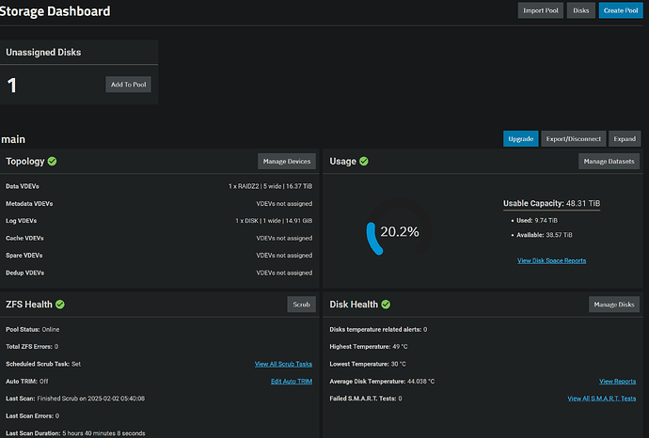Open the Disks page button
This screenshot has width=649, height=438.
(580, 10)
